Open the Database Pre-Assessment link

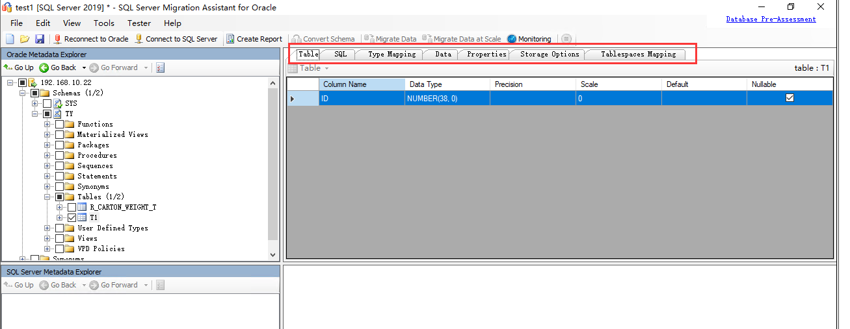[x=771, y=19]
